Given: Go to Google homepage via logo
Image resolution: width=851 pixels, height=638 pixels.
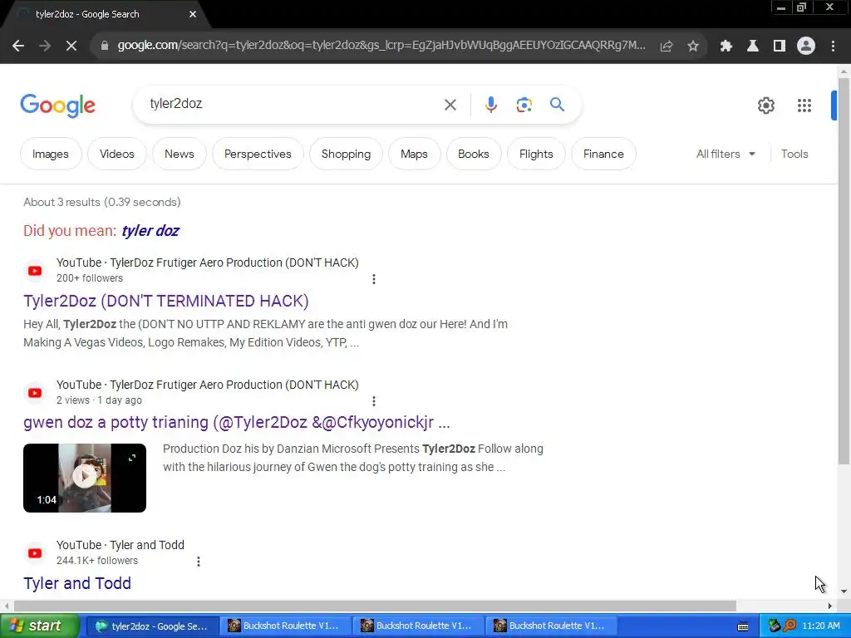Looking at the screenshot, I should tap(57, 106).
